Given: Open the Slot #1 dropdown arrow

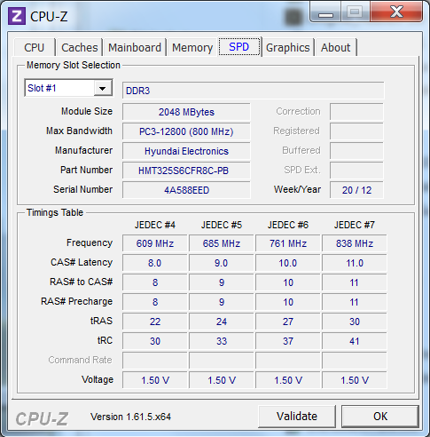Looking at the screenshot, I should click(103, 88).
